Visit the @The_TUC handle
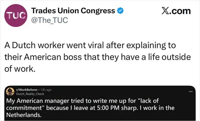Image resolution: width=200 pixels, height=121 pixels. (49, 20)
